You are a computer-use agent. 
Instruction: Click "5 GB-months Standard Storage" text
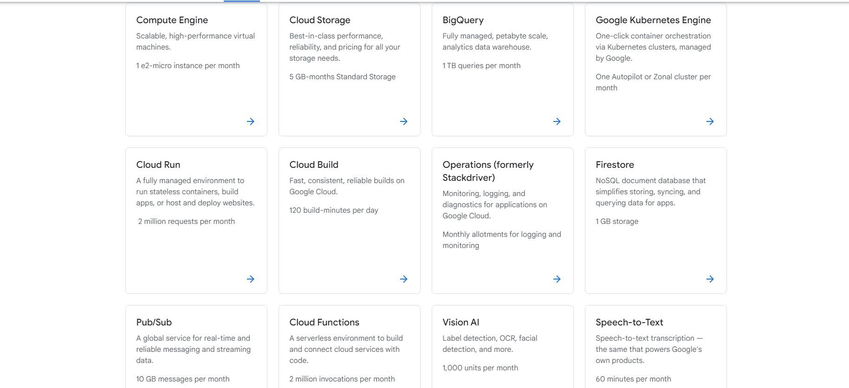343,76
